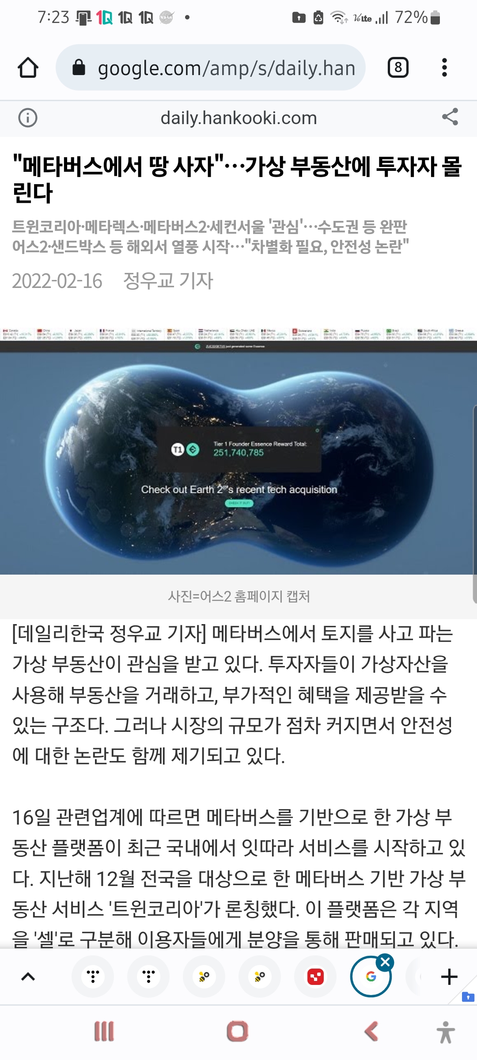477x1060 pixels.
Task: Open Chrome's three-dot overflow menu
Action: click(x=444, y=68)
